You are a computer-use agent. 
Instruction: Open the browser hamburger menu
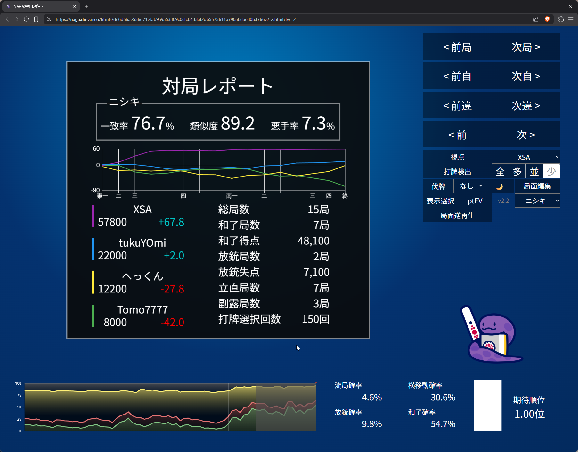point(571,19)
